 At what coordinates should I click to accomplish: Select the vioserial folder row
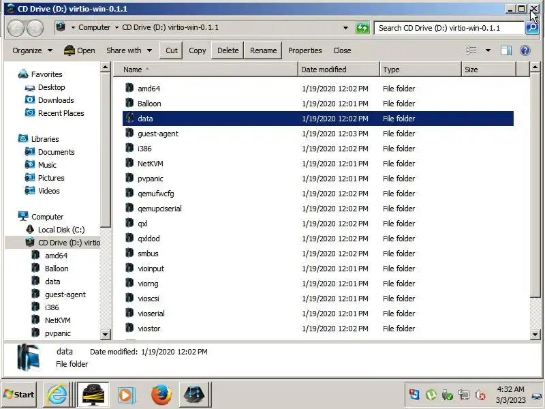tap(318, 313)
